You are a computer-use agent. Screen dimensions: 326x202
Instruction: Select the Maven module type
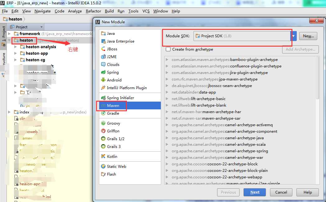pos(130,105)
